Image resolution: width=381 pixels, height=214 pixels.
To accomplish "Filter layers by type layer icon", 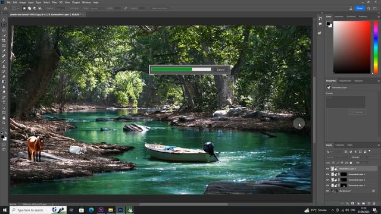I will (355, 152).
